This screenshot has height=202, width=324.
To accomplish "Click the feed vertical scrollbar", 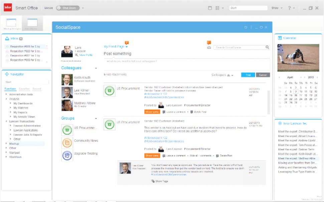I will [269, 102].
